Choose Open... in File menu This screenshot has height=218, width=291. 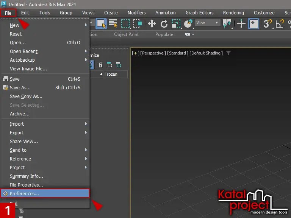coord(45,43)
